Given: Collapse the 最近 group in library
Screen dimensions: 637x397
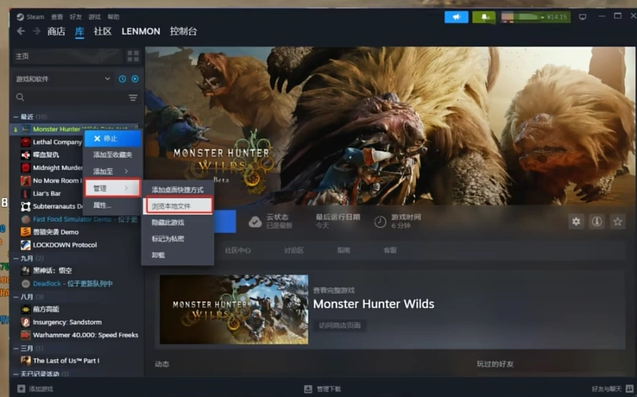Looking at the screenshot, I should tap(16, 117).
